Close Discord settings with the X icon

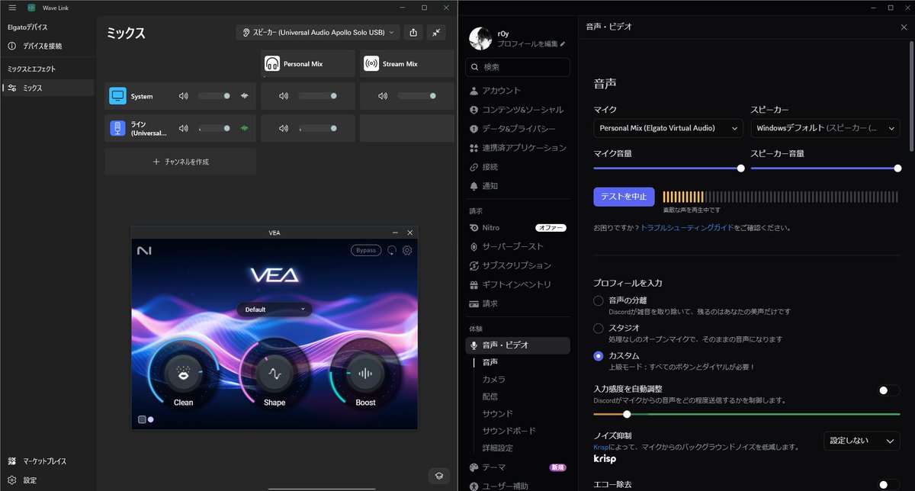[904, 27]
